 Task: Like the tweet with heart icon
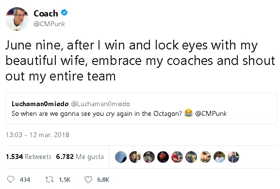click(x=88, y=179)
